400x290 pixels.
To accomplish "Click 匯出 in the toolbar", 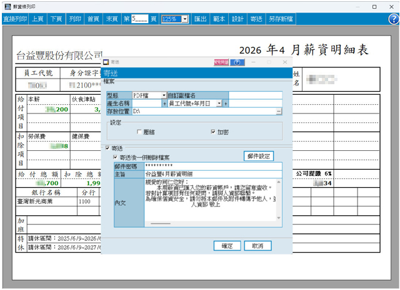I will (201, 19).
